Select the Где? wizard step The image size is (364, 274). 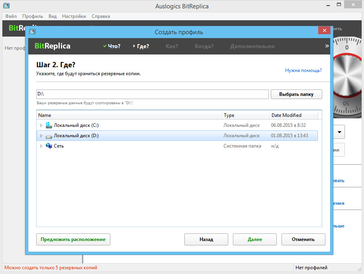point(141,46)
